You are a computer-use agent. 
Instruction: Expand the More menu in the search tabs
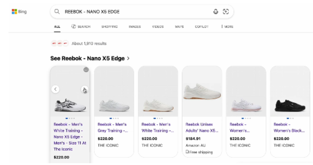click(227, 27)
